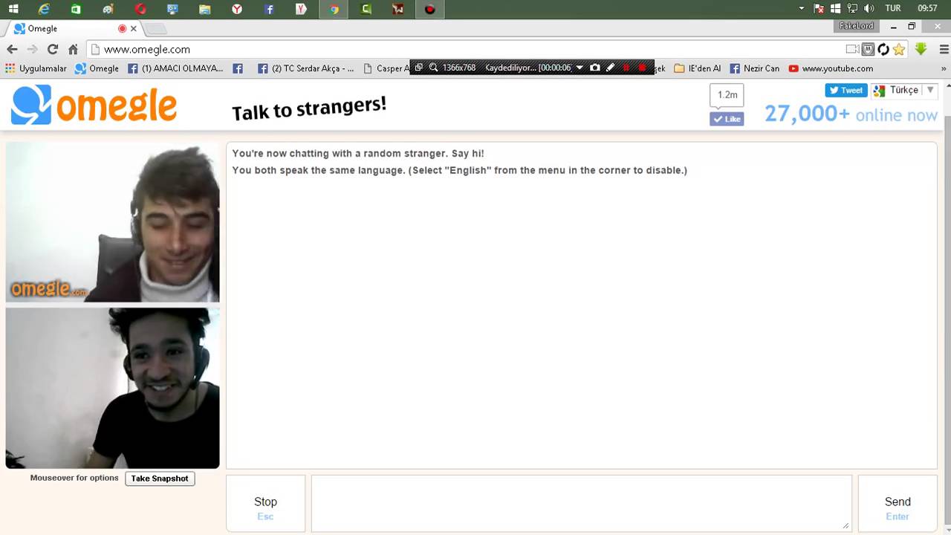
Task: Expand the recorder options dropdown arrow
Action: 580,68
